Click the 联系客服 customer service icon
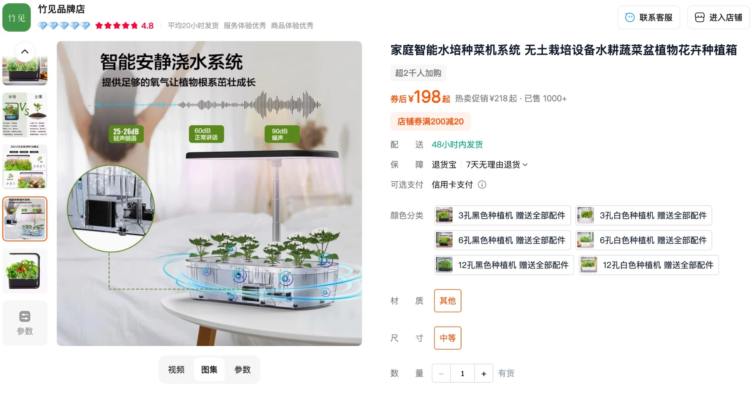This screenshot has width=753, height=393. click(x=630, y=17)
